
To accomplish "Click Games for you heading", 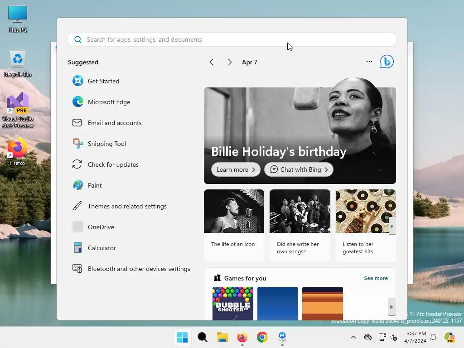I will (245, 278).
